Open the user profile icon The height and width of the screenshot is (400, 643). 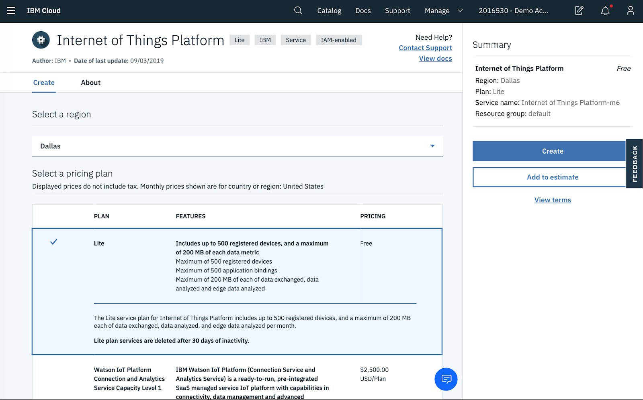[x=630, y=11]
